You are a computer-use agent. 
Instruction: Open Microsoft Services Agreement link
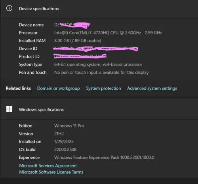point(48,165)
